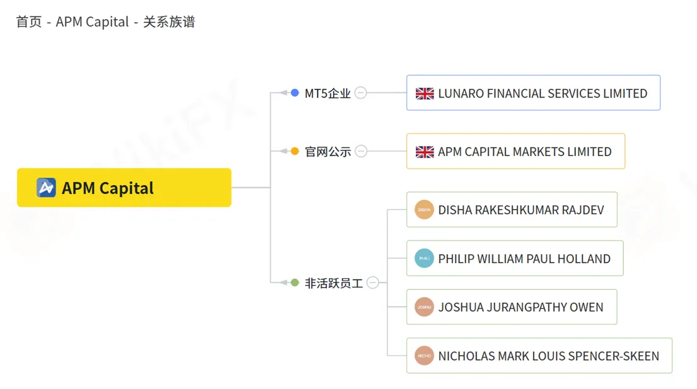Click the APM Capital logo icon
The width and height of the screenshot is (697, 389).
[x=46, y=188]
